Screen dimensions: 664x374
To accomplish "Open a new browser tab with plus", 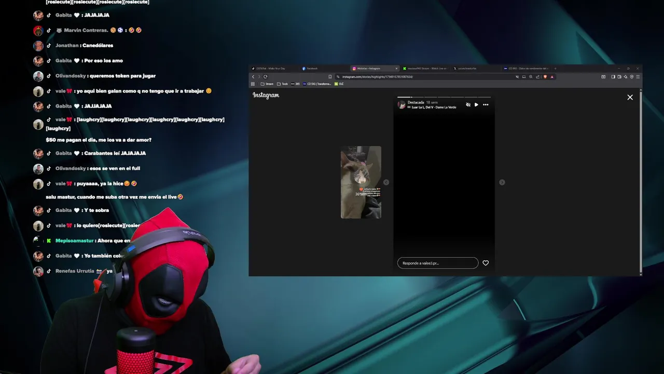I will [x=555, y=69].
